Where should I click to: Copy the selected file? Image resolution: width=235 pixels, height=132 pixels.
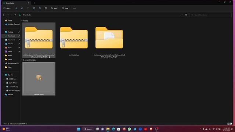click(x=22, y=8)
